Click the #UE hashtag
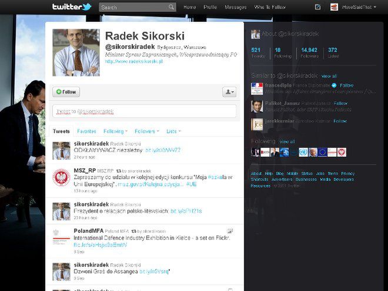 tap(191, 184)
